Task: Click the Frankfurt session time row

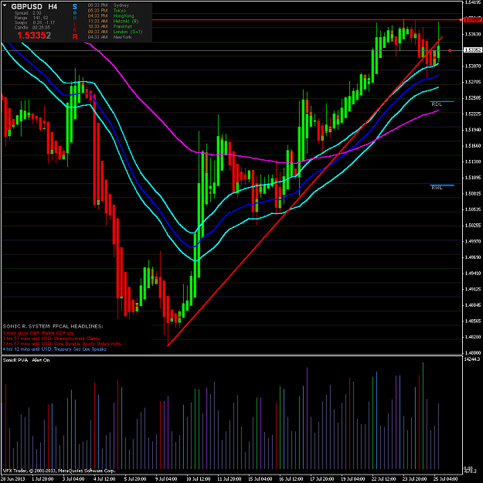Action: point(110,26)
